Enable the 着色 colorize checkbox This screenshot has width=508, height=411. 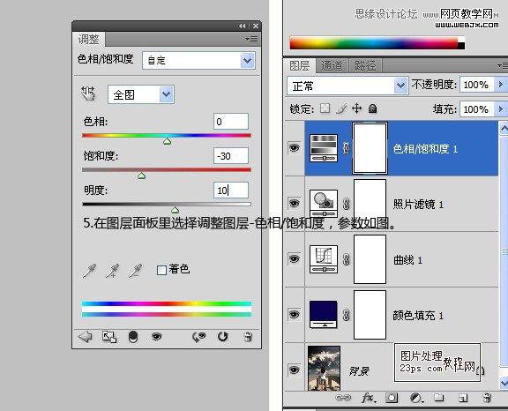click(161, 270)
